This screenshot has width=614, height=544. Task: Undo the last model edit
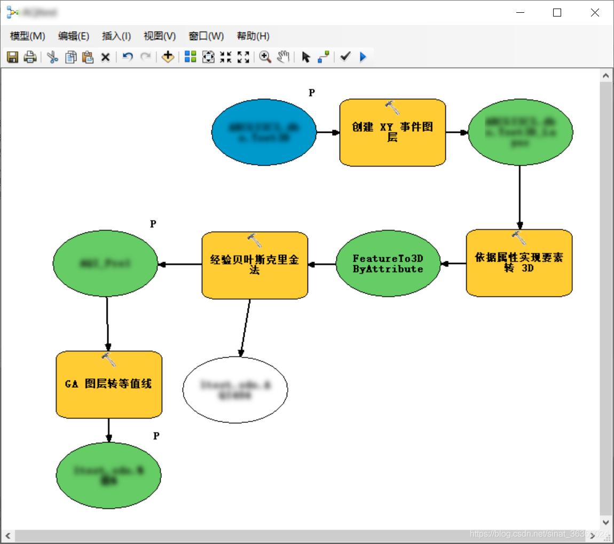coord(128,57)
